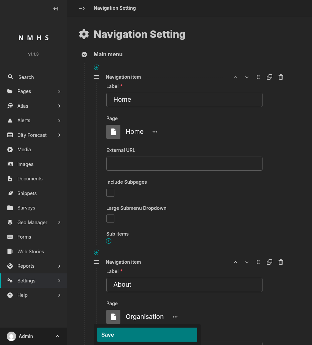Viewport: 312px width, 345px height.
Task: Click the Navigation Setting page heading
Action: coord(139,34)
